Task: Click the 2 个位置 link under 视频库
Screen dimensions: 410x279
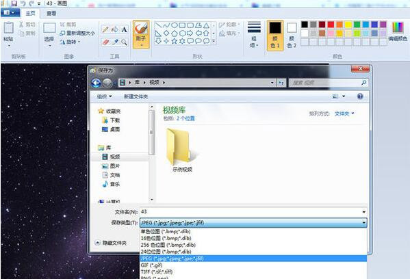Action: (x=185, y=118)
